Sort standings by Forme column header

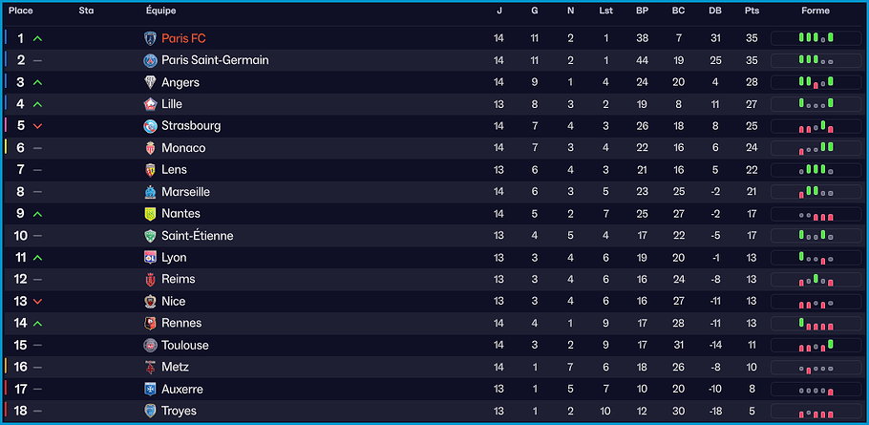click(816, 11)
